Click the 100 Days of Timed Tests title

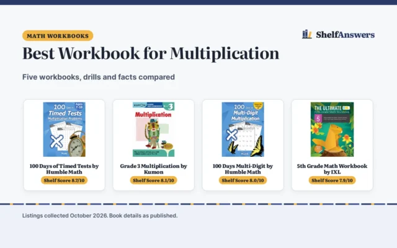(x=64, y=169)
